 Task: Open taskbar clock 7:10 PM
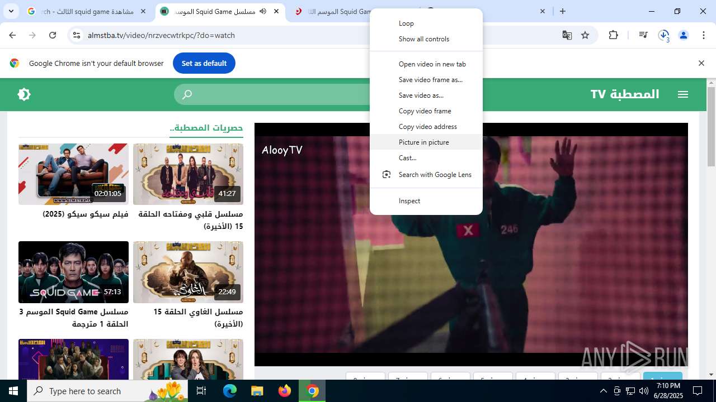tap(668, 391)
